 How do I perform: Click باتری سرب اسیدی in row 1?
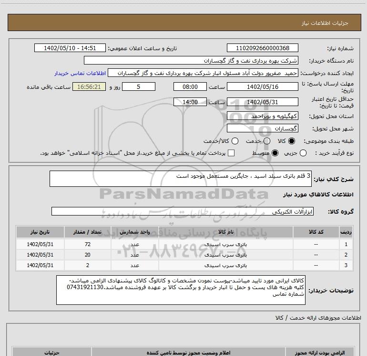(225, 245)
